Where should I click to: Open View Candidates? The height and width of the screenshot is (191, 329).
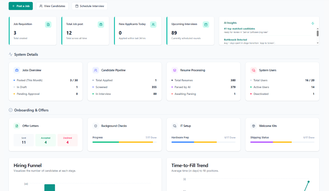pyautogui.click(x=52, y=6)
